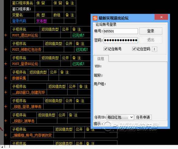This screenshot has width=178, height=149.
Task: Expand the POST_退出DX论坛 subroutine
Action: 5,35
